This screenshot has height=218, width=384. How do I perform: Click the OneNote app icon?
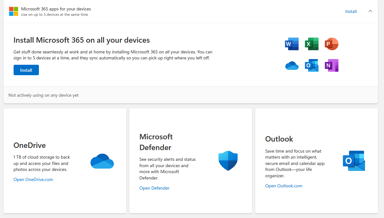coord(331,65)
